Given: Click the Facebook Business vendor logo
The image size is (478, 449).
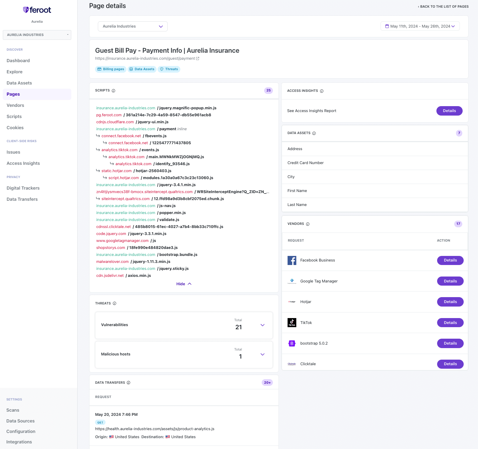Looking at the screenshot, I should [292, 260].
